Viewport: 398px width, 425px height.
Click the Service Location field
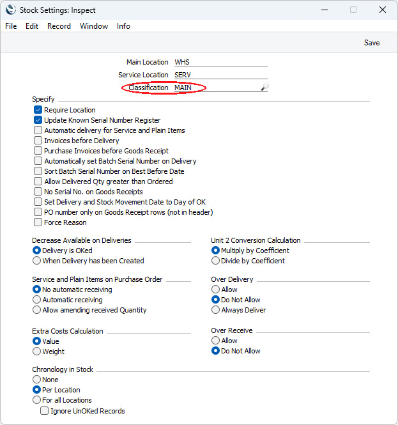tap(221, 75)
